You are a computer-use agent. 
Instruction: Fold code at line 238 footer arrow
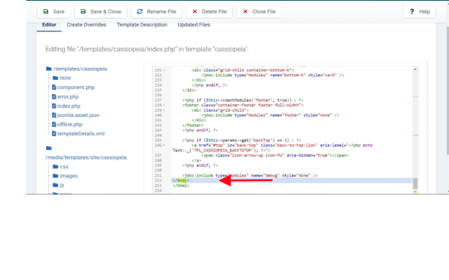coord(164,105)
